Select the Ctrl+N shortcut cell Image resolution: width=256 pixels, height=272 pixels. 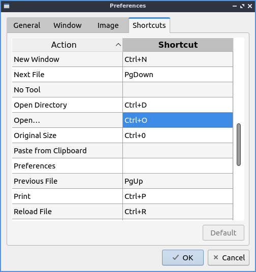[x=178, y=59]
